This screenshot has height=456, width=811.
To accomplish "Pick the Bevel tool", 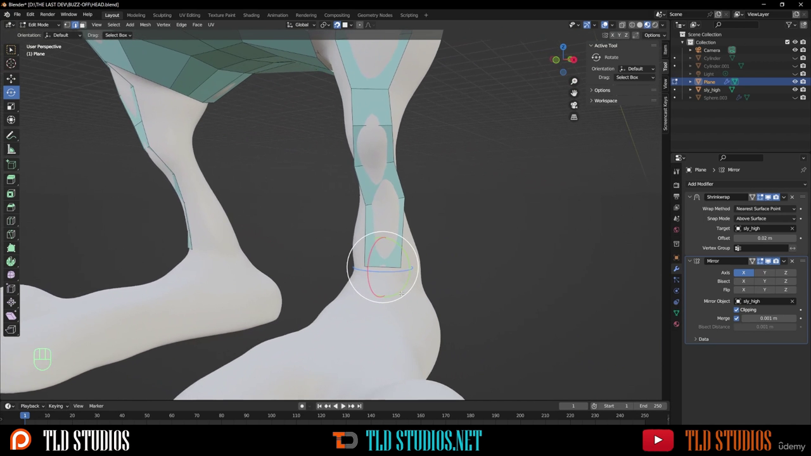I will pyautogui.click(x=11, y=207).
